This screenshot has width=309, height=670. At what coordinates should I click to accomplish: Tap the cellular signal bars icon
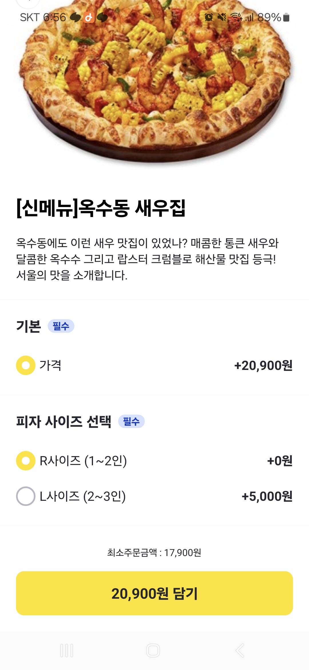pyautogui.click(x=249, y=17)
